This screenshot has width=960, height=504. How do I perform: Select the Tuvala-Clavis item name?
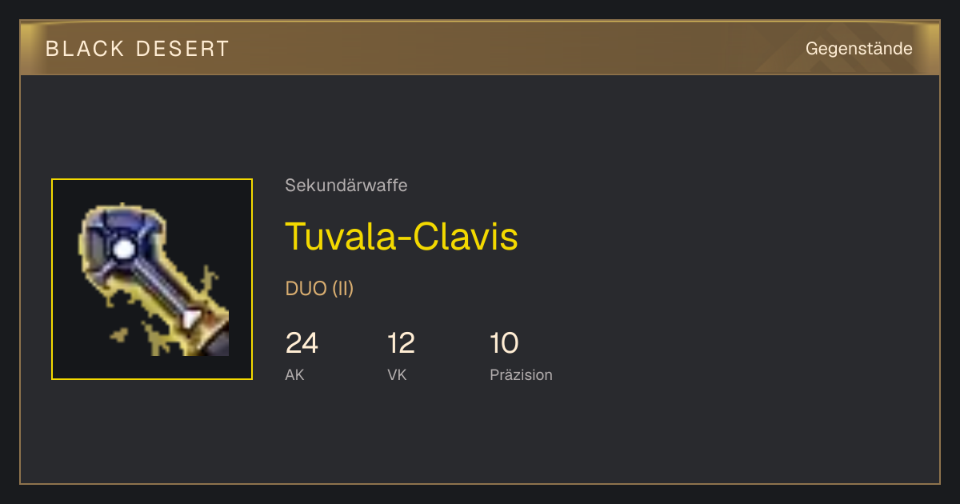tap(402, 236)
